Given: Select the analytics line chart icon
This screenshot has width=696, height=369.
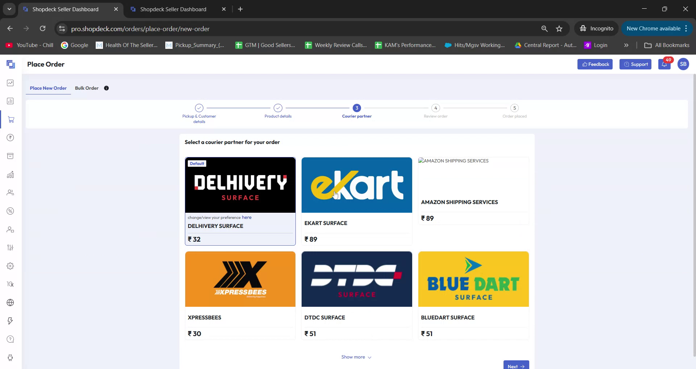Looking at the screenshot, I should [11, 83].
